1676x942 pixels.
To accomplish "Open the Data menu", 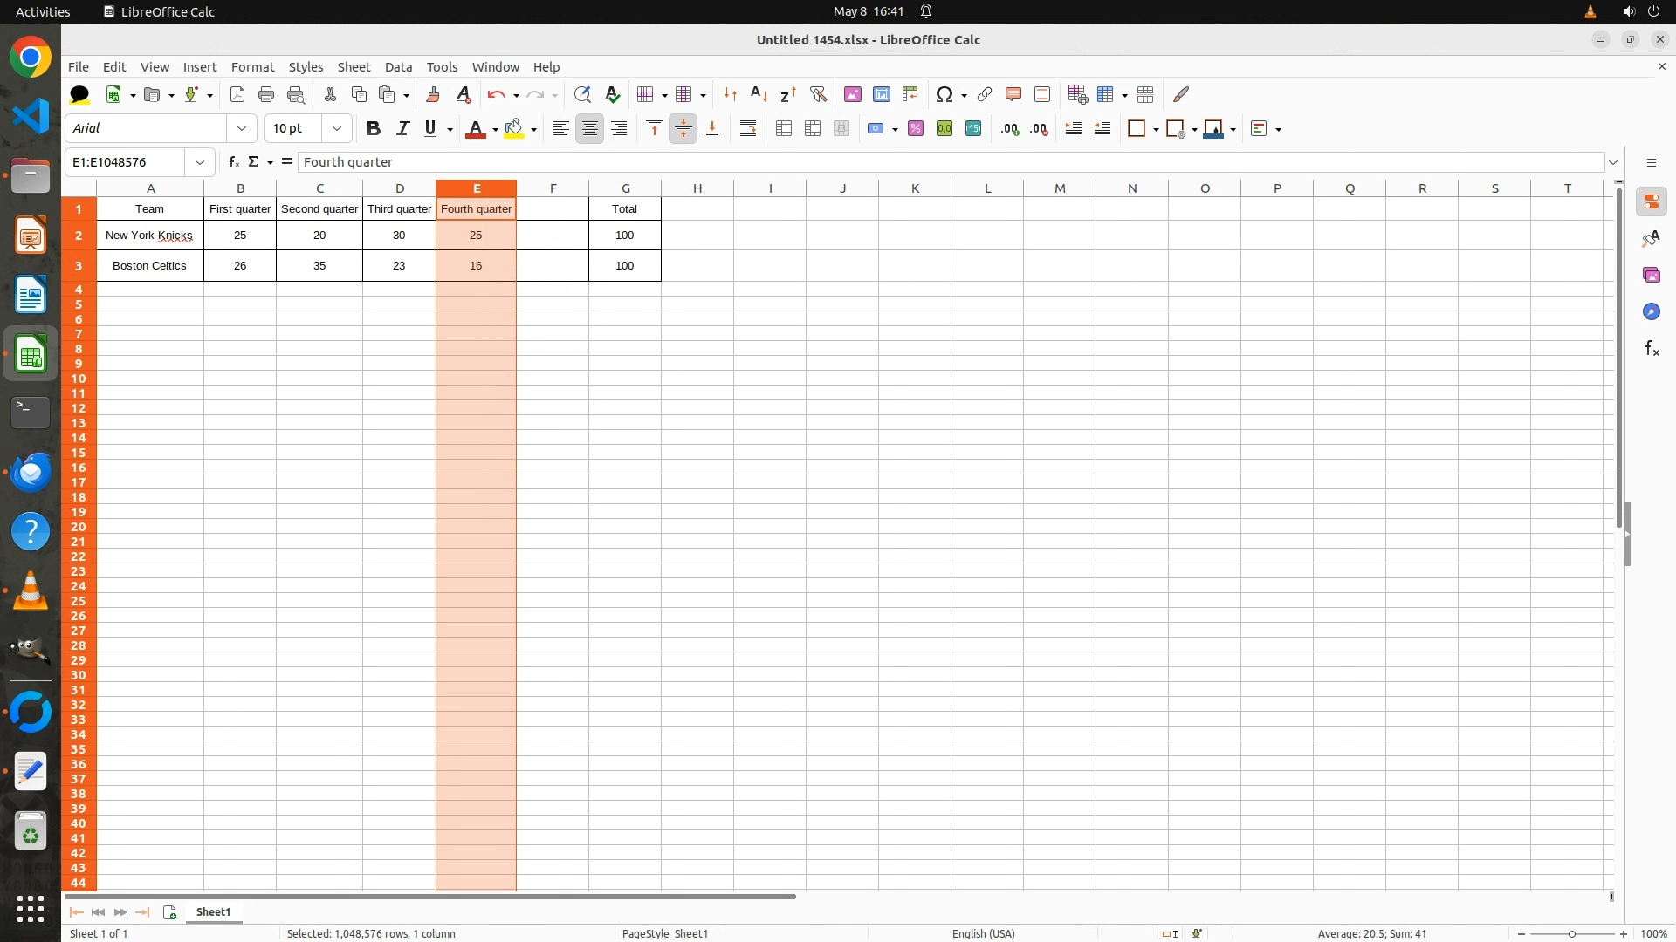I will [398, 67].
